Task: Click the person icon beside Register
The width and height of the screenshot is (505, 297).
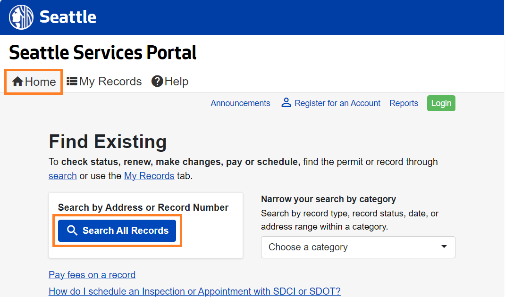Action: (x=286, y=103)
